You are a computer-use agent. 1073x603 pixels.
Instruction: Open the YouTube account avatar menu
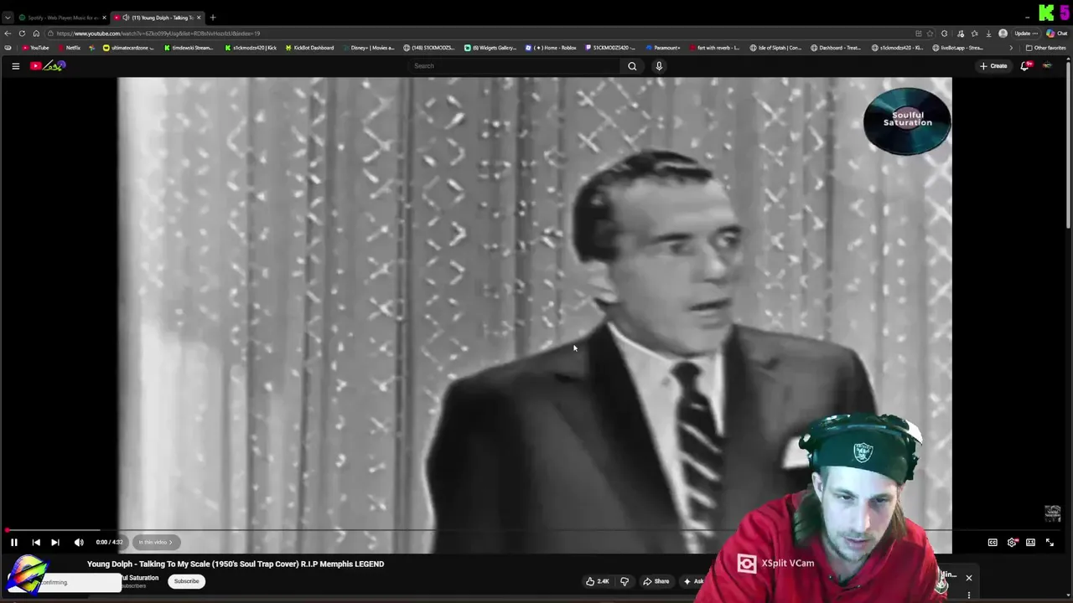click(1047, 66)
